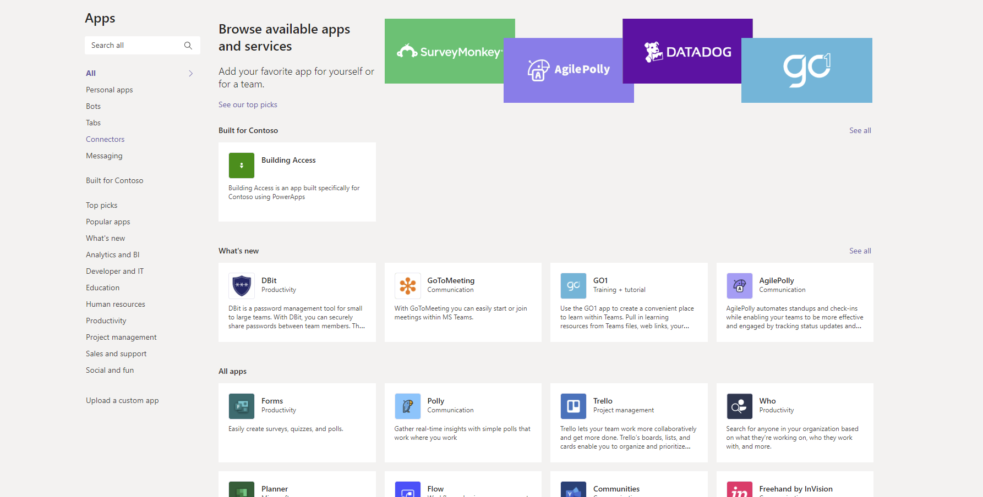Image resolution: width=983 pixels, height=497 pixels.
Task: Click the Planner app title
Action: [x=275, y=489]
